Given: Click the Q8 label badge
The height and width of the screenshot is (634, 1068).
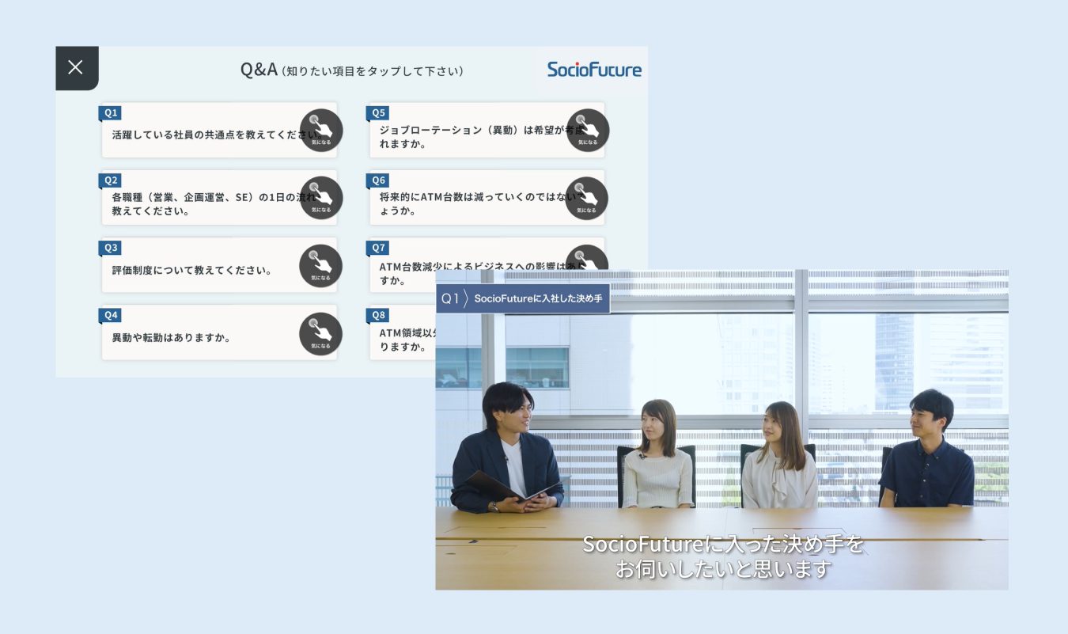Looking at the screenshot, I should 377,315.
